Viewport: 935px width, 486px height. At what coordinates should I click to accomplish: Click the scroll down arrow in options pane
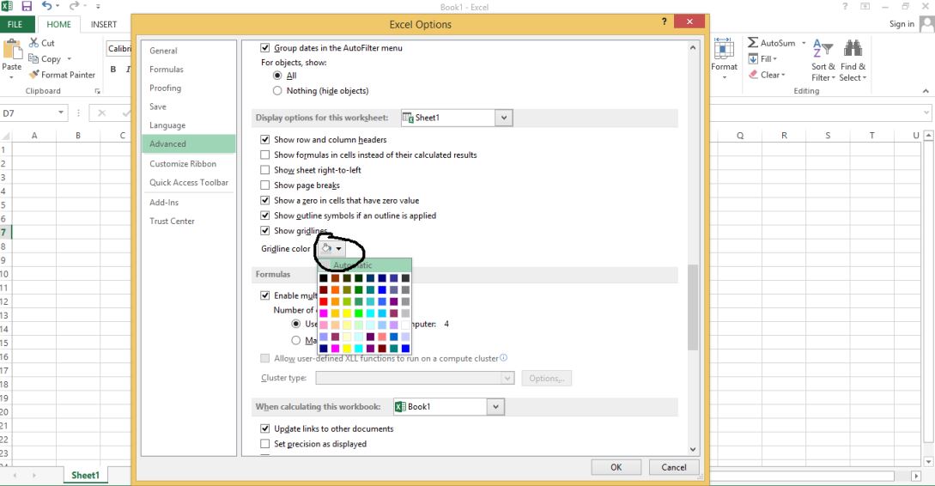tap(692, 450)
